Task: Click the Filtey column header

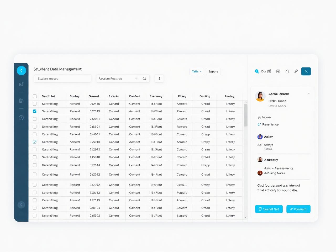Action: 182,96
